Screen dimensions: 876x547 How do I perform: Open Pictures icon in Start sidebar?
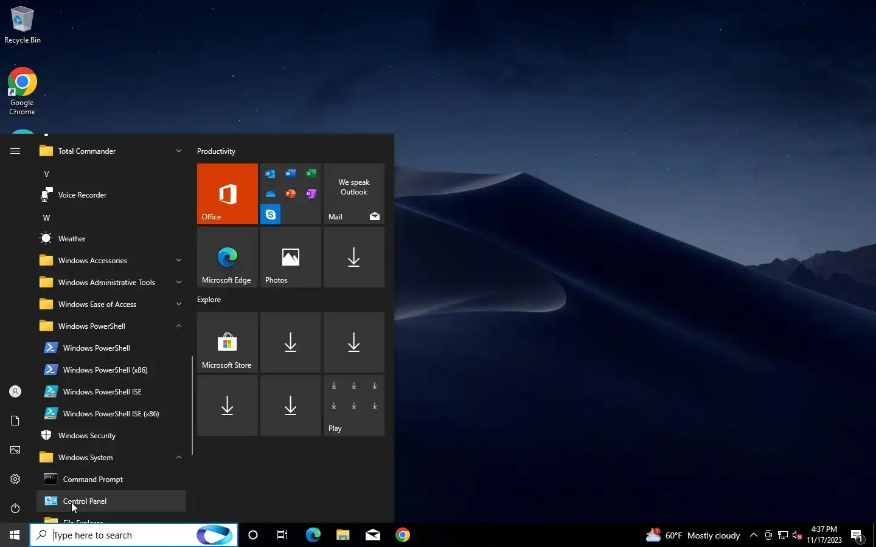[x=15, y=450]
